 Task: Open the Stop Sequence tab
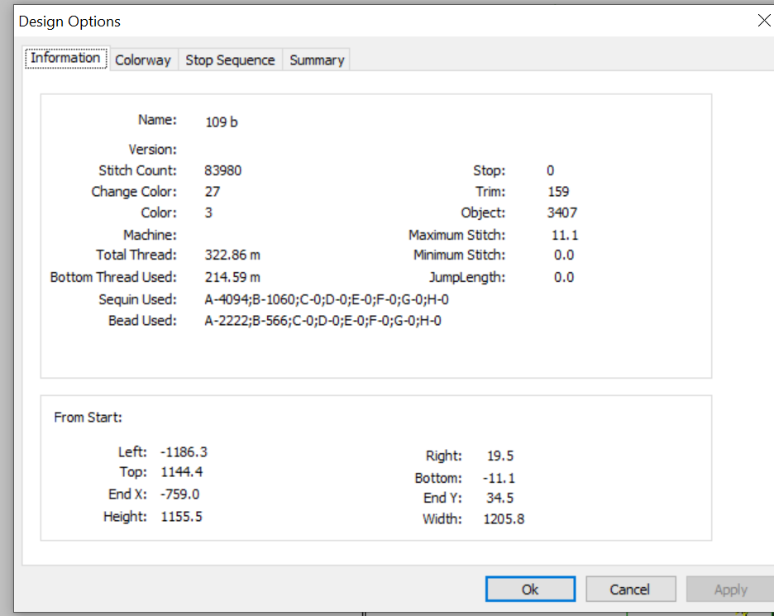click(x=230, y=60)
